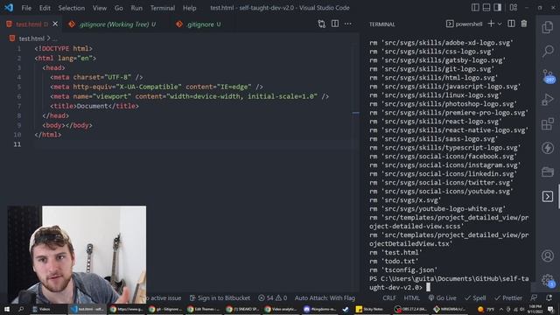Create a new terminal with plus icon

click(x=491, y=24)
